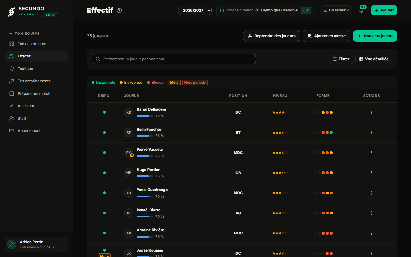This screenshot has height=257, width=411.
Task: Open the Ajouter menu in header
Action: pos(384,10)
